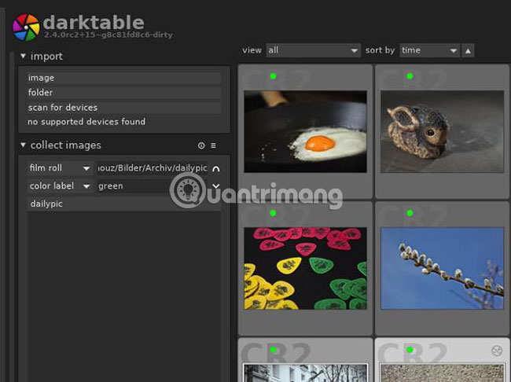Click the reverse sort order arrow
Viewport: 511px width, 382px height.
coord(469,50)
